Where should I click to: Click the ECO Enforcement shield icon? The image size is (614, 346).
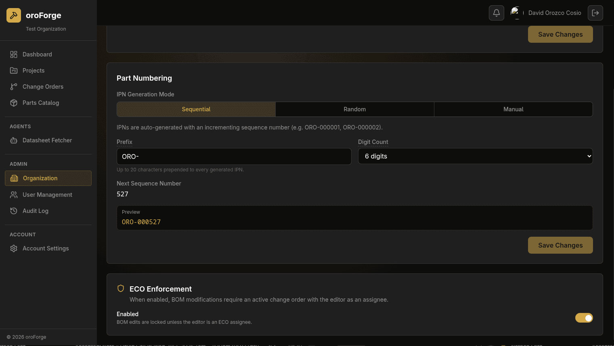pos(121,288)
